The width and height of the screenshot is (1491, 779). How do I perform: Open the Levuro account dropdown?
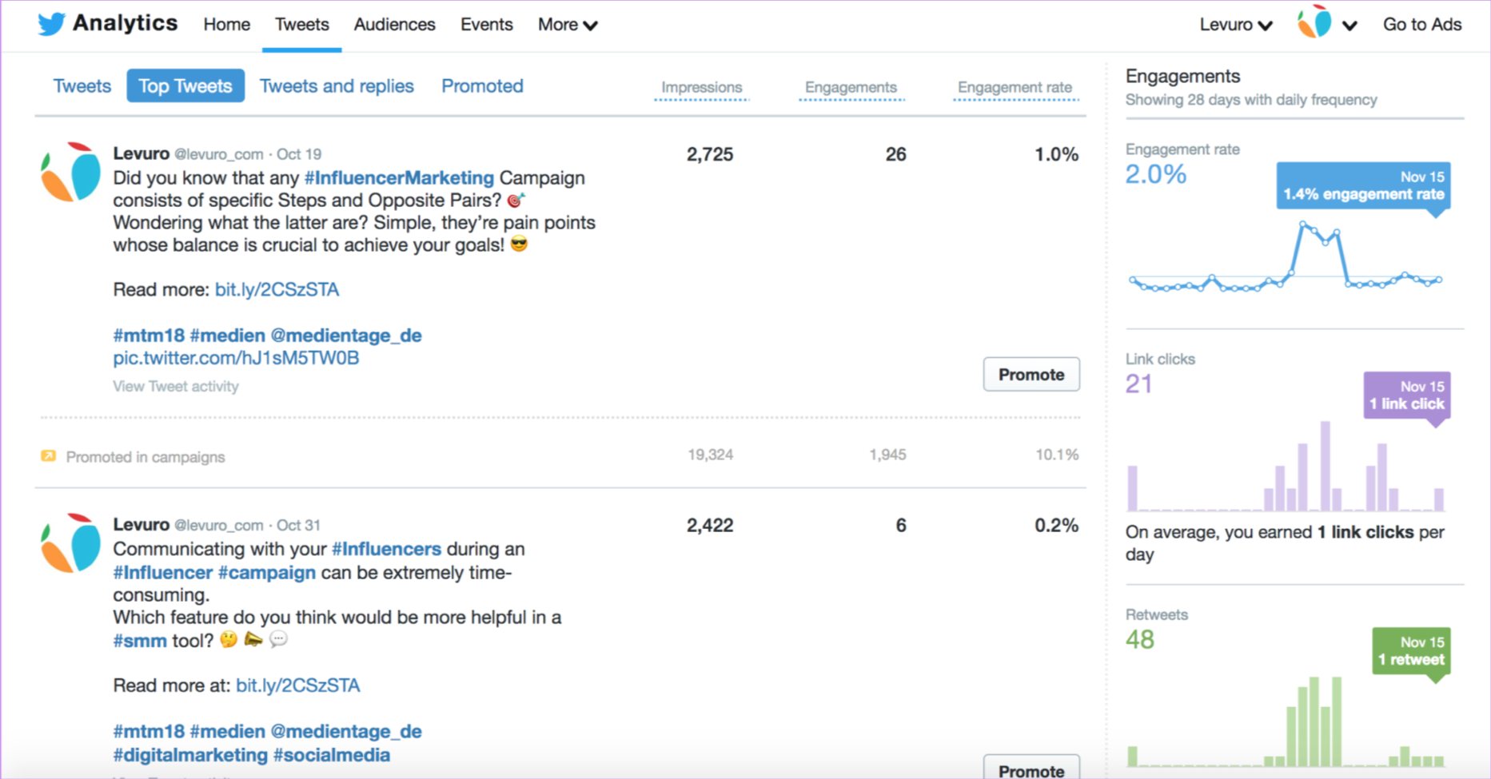[1235, 25]
